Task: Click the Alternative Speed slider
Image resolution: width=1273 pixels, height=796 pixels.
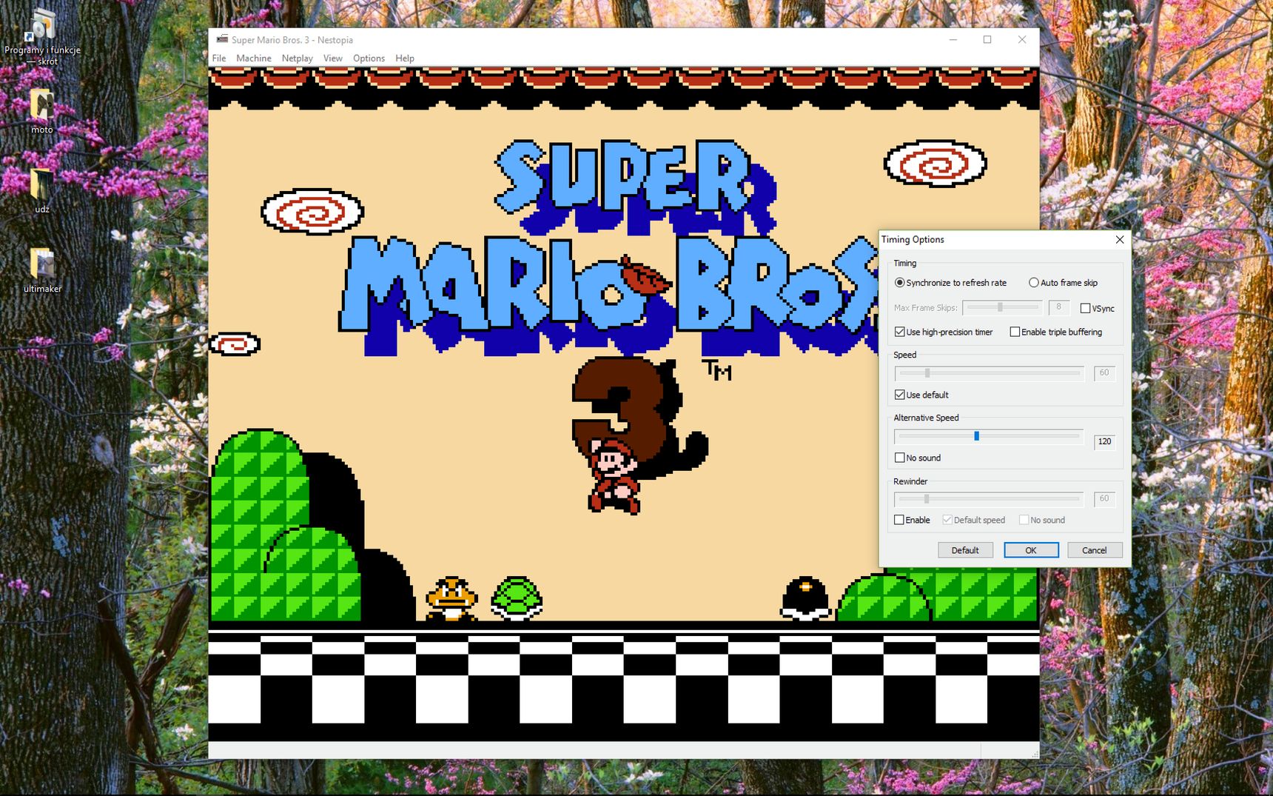Action: click(989, 436)
